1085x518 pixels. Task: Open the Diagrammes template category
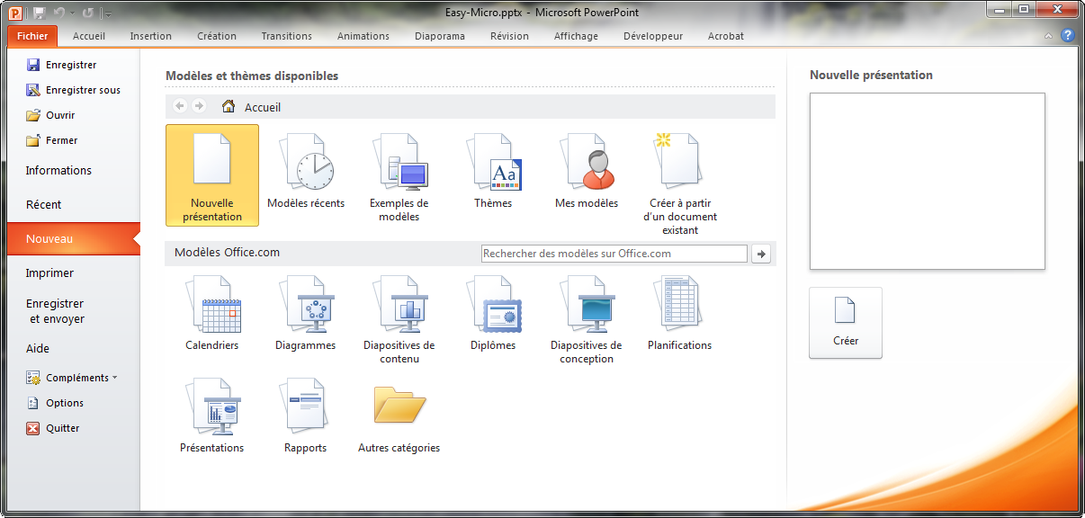[306, 315]
